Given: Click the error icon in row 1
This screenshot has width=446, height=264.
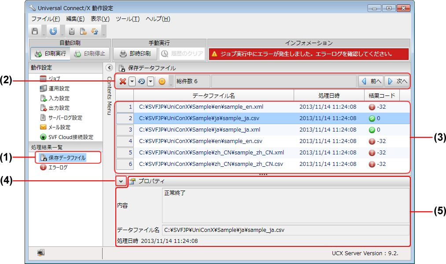Looking at the screenshot, I should pyautogui.click(x=372, y=107).
